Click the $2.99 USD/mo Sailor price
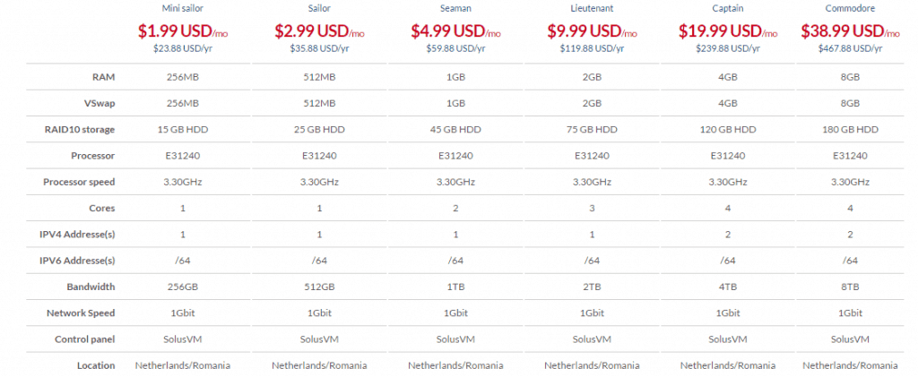The height and width of the screenshot is (377, 918). click(x=319, y=31)
